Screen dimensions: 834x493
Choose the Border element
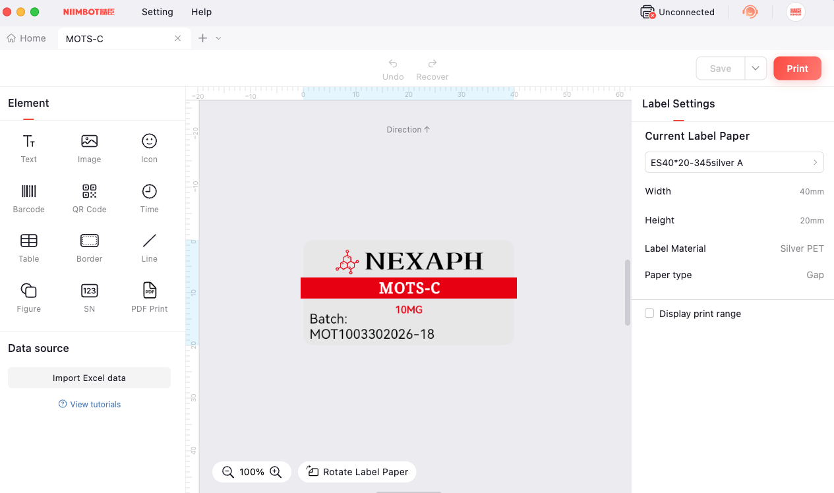point(89,247)
